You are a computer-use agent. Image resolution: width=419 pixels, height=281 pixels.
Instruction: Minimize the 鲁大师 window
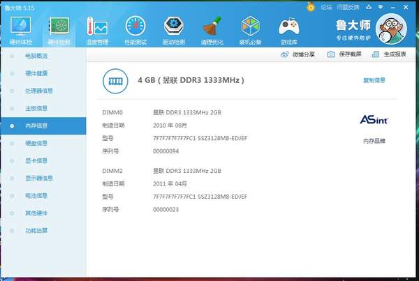(x=392, y=8)
